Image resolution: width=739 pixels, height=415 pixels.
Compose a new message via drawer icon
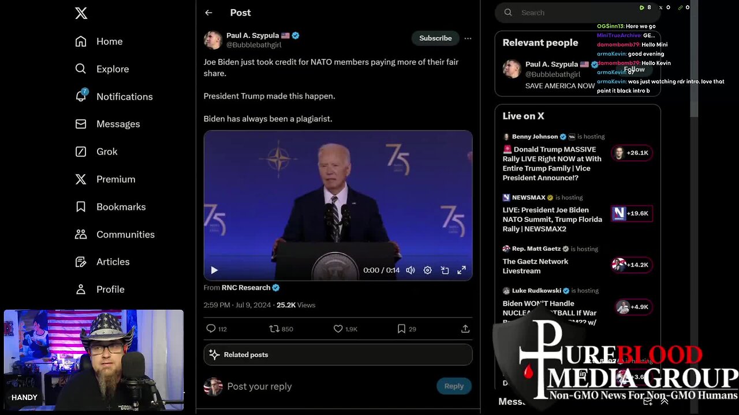pos(647,401)
